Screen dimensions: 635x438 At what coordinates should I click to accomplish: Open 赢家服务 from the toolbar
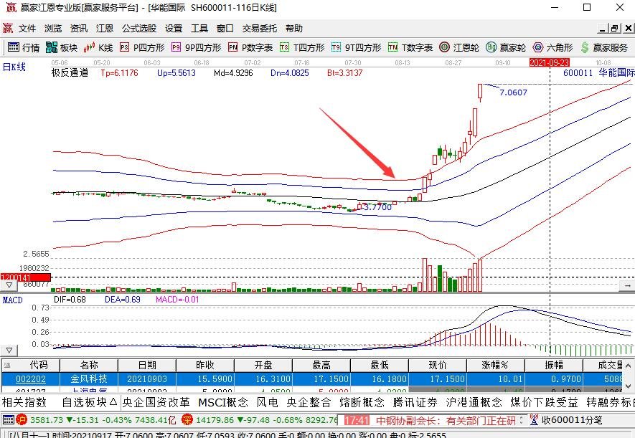click(604, 48)
